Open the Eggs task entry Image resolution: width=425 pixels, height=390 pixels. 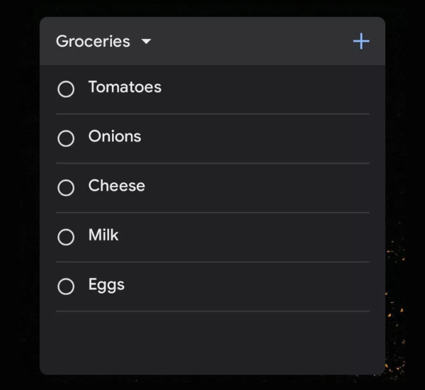pyautogui.click(x=106, y=284)
